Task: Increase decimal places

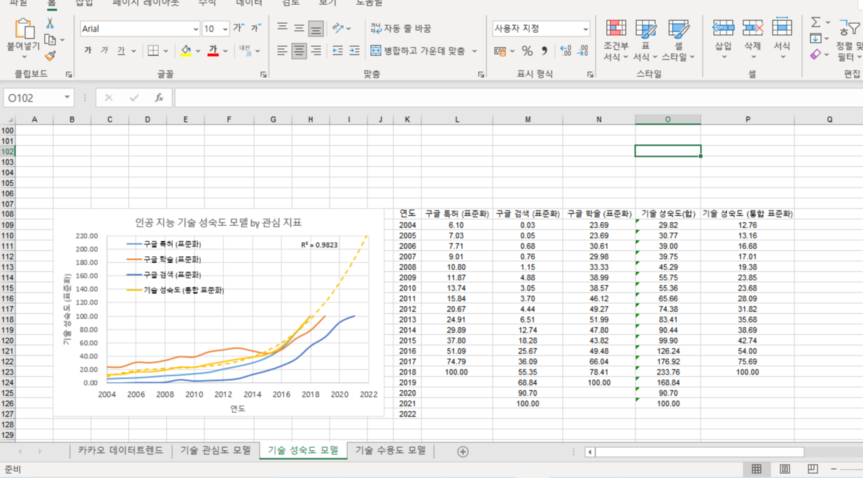Action: click(566, 51)
